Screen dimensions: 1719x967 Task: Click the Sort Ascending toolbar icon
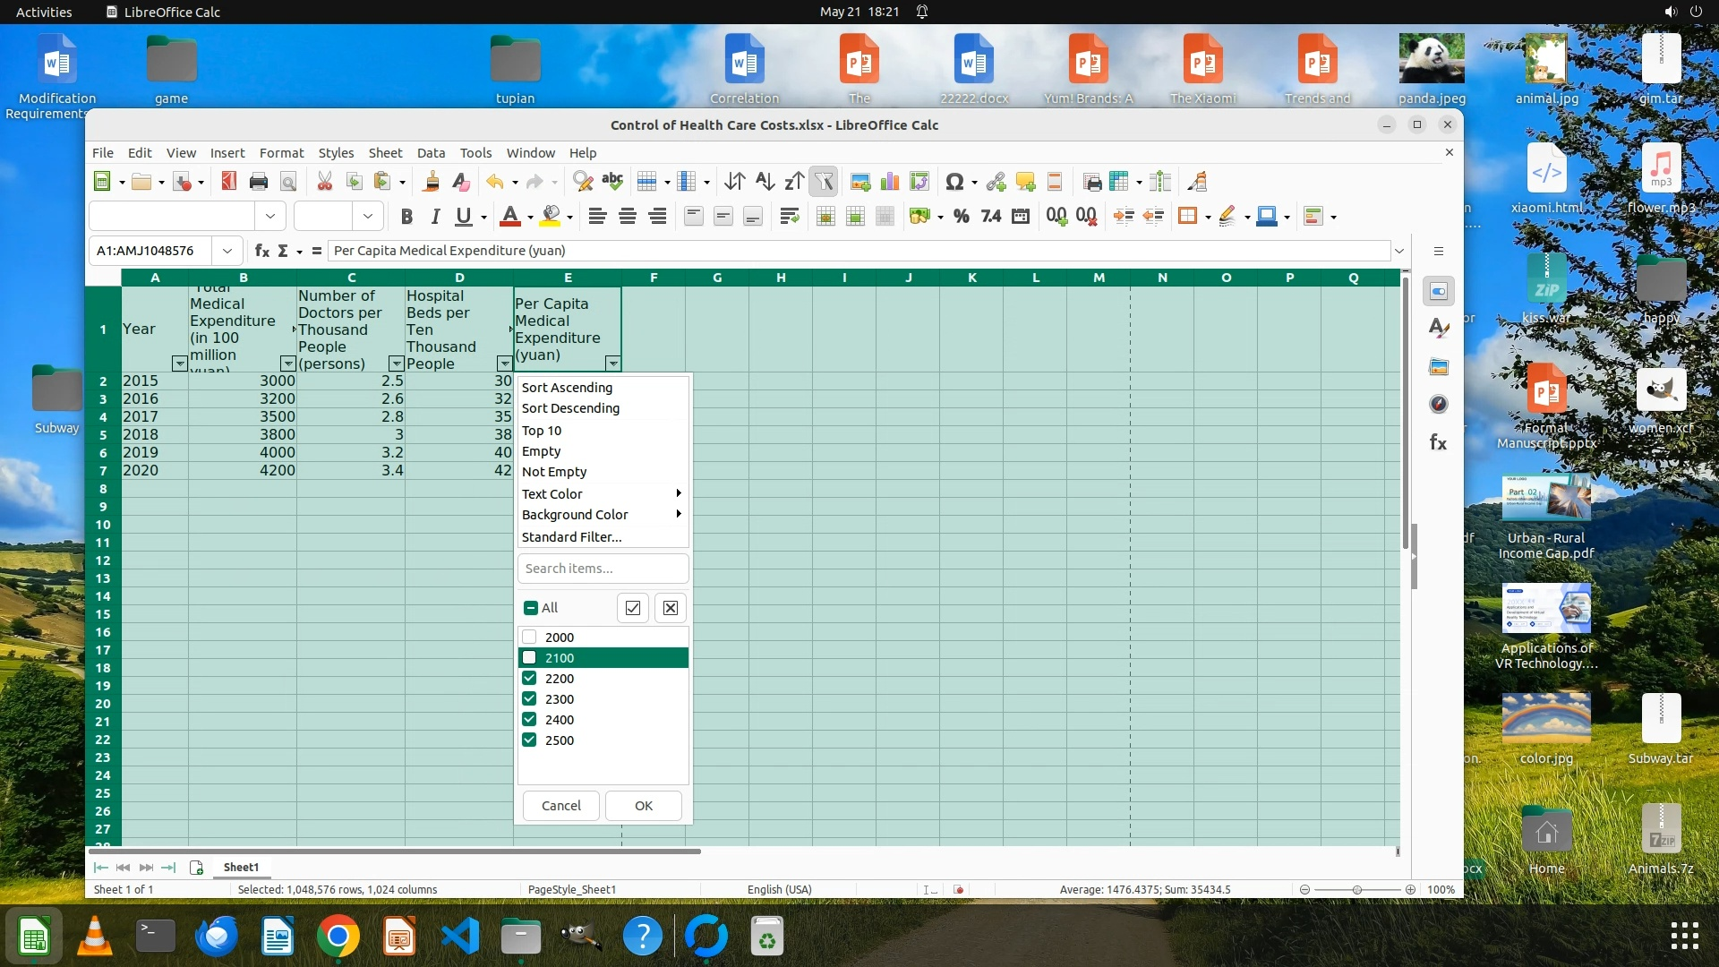[x=764, y=182]
